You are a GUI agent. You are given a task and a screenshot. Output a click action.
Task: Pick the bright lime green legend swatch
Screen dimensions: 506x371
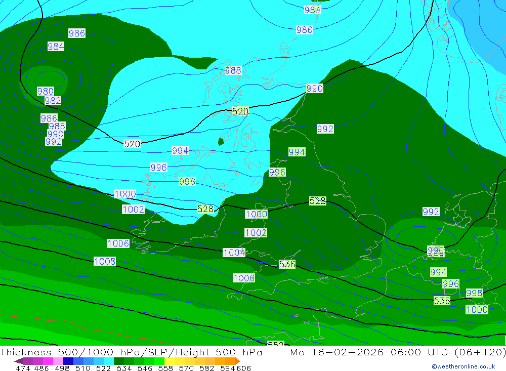159,361
